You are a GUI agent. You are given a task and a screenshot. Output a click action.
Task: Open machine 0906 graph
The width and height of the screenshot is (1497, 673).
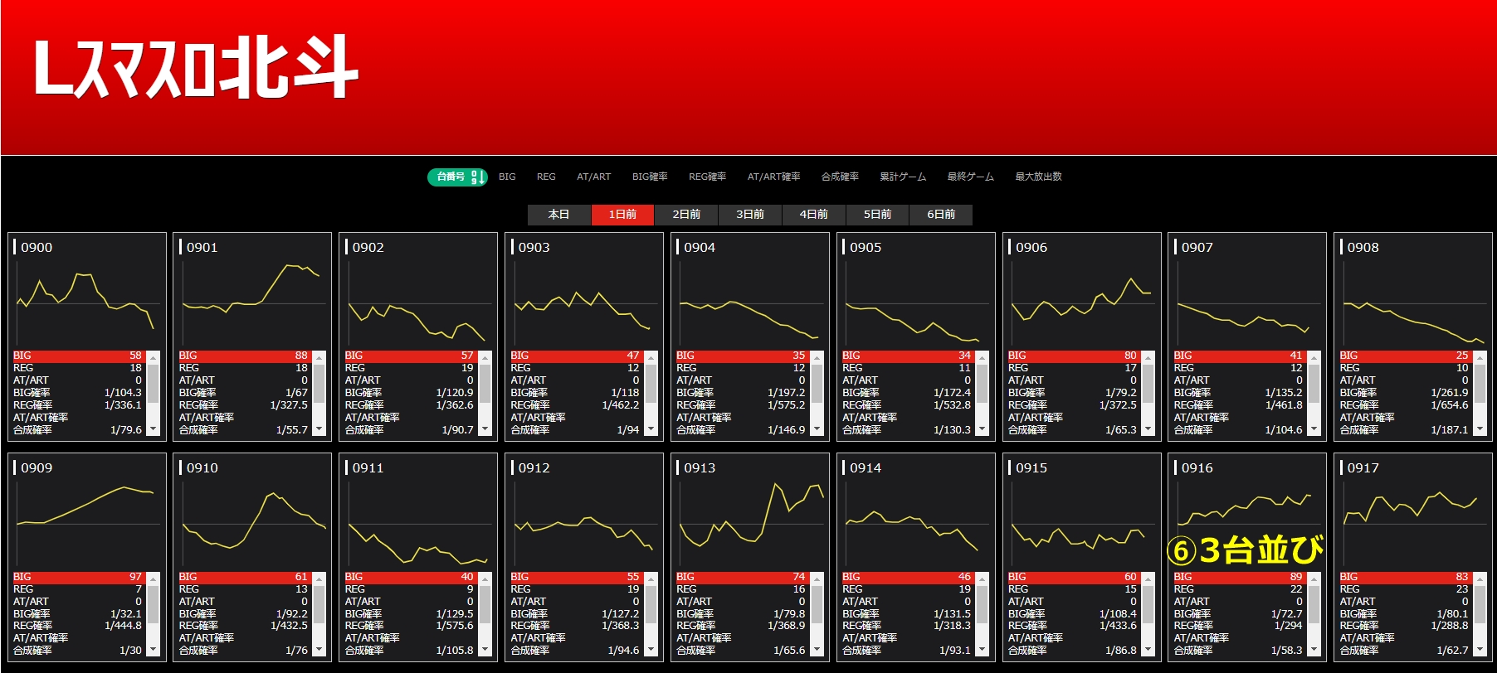coord(1083,303)
